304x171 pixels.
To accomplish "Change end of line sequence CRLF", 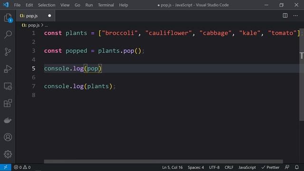I will (229, 167).
